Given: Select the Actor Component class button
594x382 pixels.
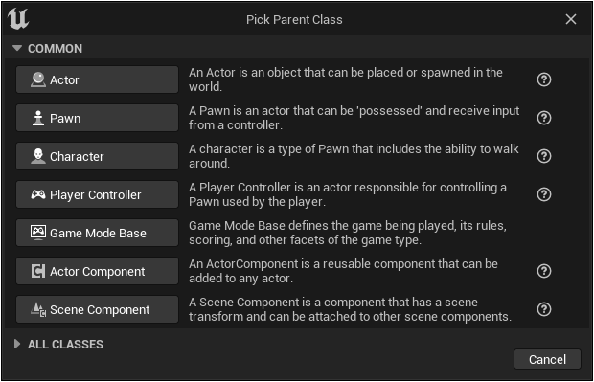Looking at the screenshot, I should pyautogui.click(x=97, y=271).
